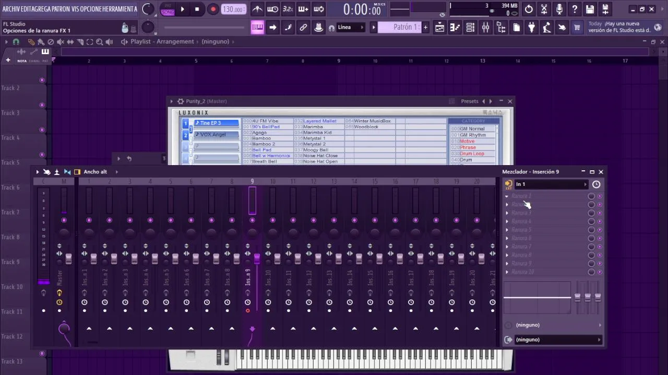The width and height of the screenshot is (668, 375).
Task: Mute the Master mixer track
Action: point(64,220)
